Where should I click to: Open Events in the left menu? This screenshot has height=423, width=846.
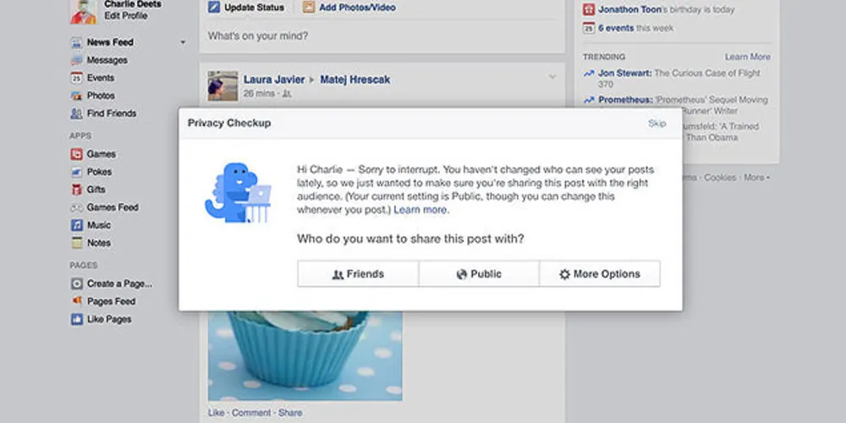coord(101,78)
